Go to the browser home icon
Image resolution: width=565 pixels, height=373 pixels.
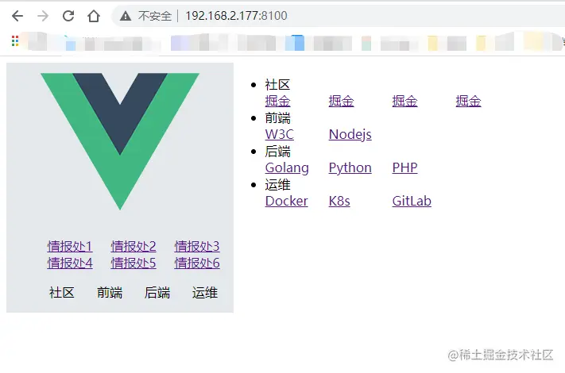click(94, 16)
